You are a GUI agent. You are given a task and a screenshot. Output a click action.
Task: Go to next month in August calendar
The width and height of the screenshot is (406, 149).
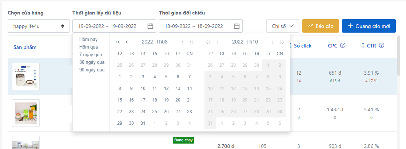click(x=183, y=42)
